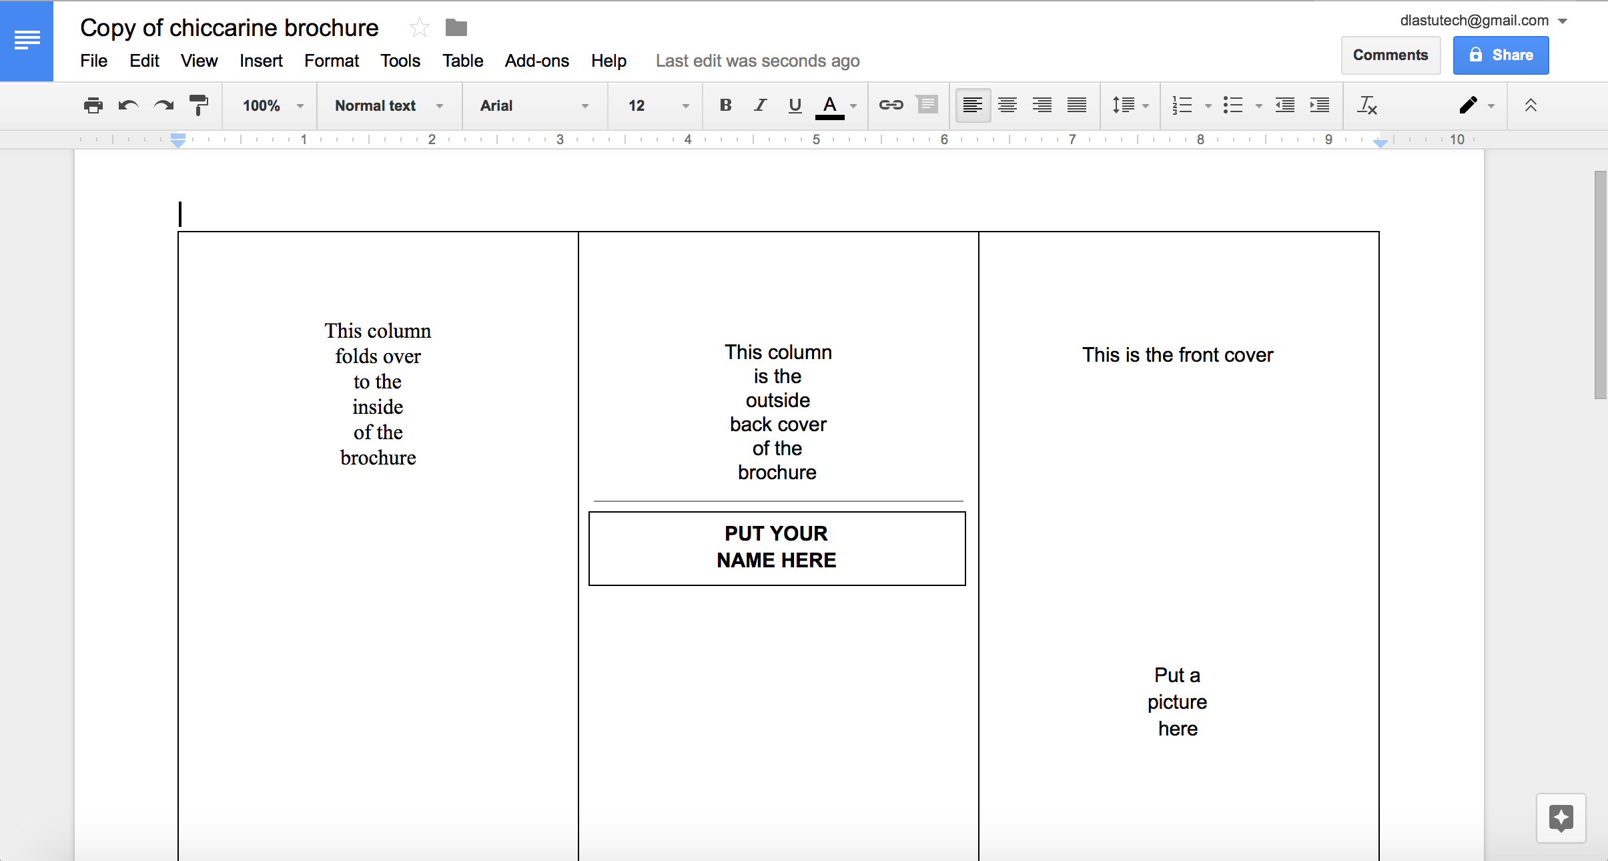Click the Bold formatting icon
The height and width of the screenshot is (861, 1608).
pyautogui.click(x=724, y=105)
